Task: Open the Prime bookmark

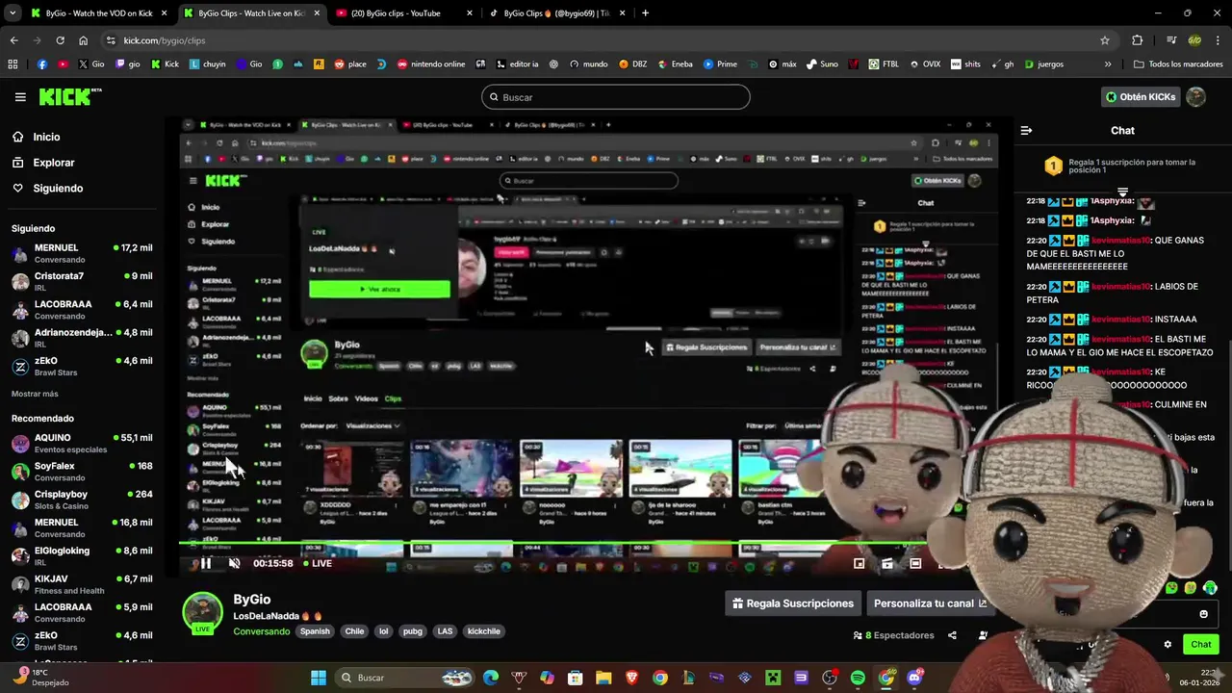Action: pyautogui.click(x=720, y=64)
